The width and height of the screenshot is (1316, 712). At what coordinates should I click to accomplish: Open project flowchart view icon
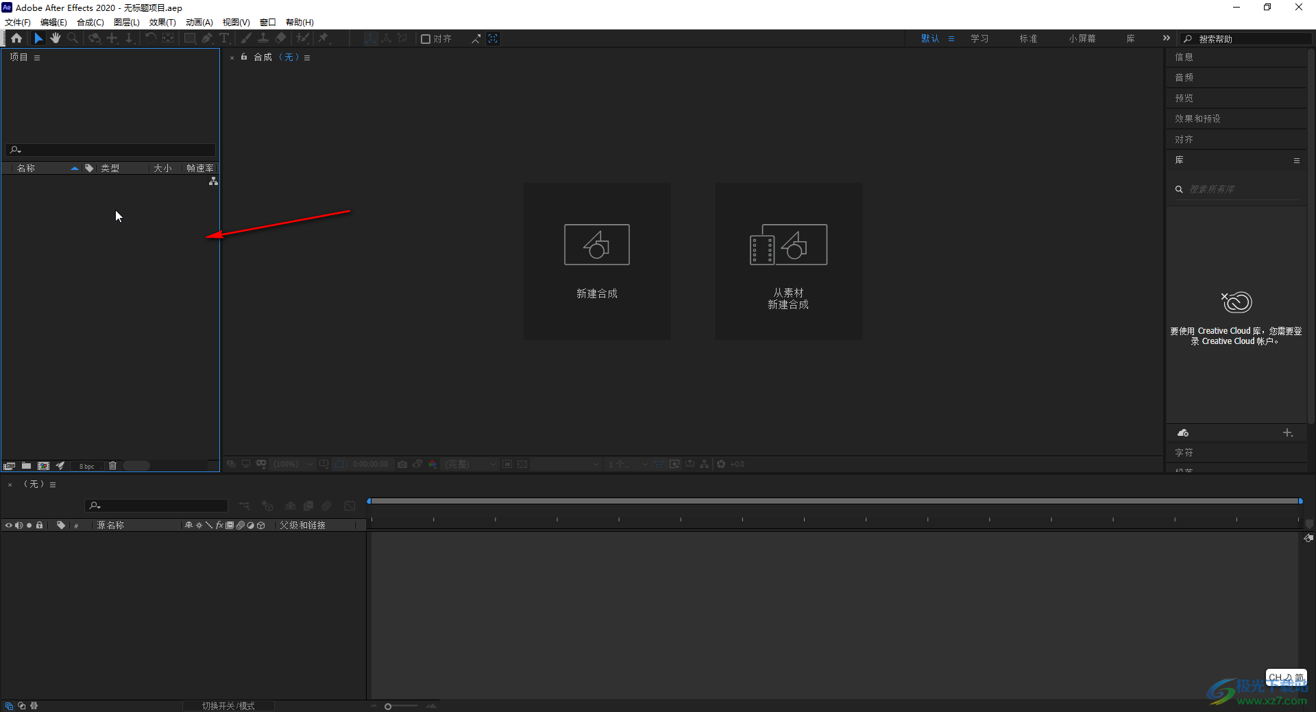pos(213,181)
